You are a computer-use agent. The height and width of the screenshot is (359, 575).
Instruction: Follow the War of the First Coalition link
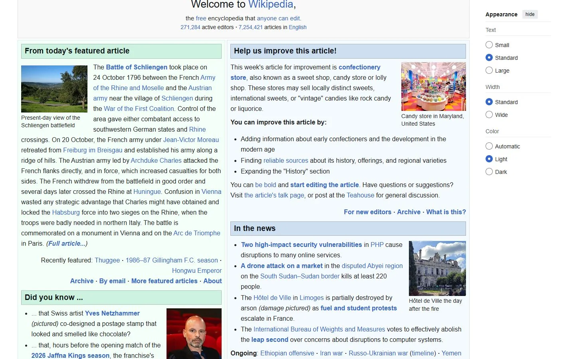[x=139, y=108]
